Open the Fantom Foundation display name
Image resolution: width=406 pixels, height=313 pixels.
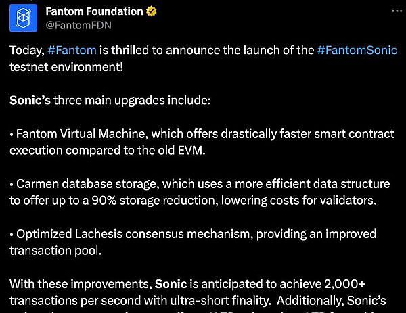[94, 11]
